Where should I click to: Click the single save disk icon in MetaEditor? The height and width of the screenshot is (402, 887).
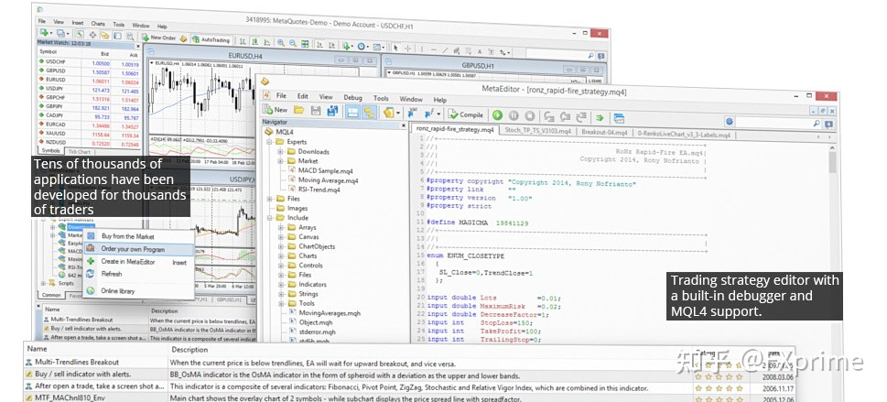[x=316, y=111]
